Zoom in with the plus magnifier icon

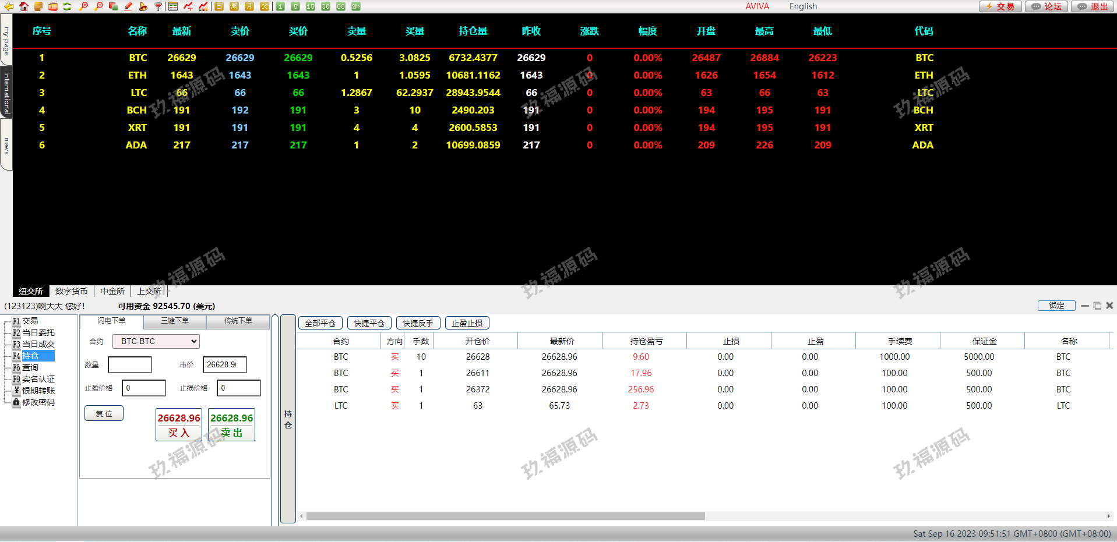84,6
